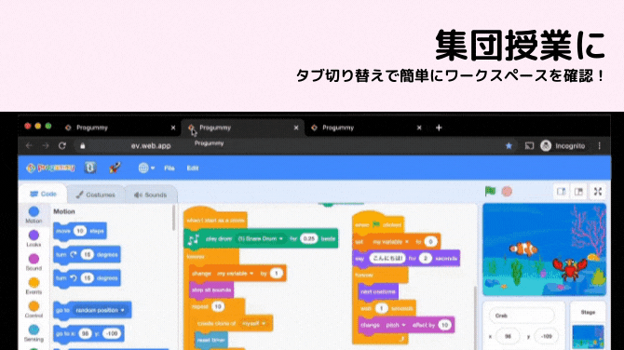Click the crab sprite on stage
This screenshot has height=350, width=624.
click(570, 268)
